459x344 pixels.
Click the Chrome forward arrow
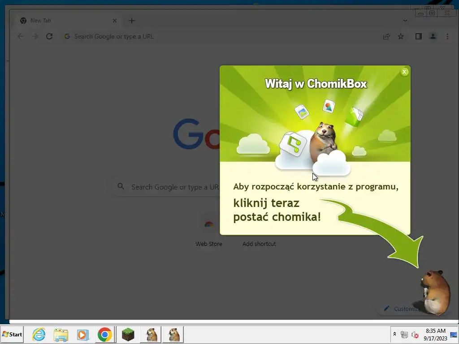(x=35, y=36)
